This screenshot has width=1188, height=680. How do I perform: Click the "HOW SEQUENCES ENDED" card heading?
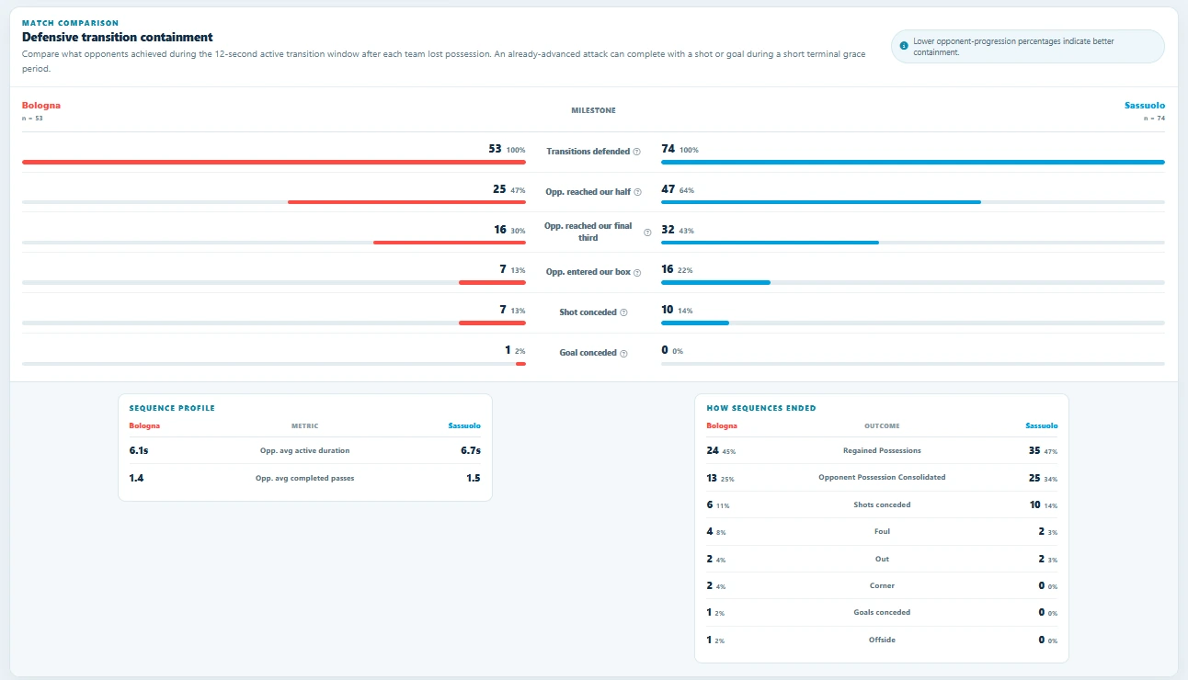[x=761, y=408]
